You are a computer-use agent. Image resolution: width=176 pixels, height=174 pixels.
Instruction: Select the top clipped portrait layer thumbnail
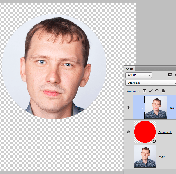tap(156, 107)
